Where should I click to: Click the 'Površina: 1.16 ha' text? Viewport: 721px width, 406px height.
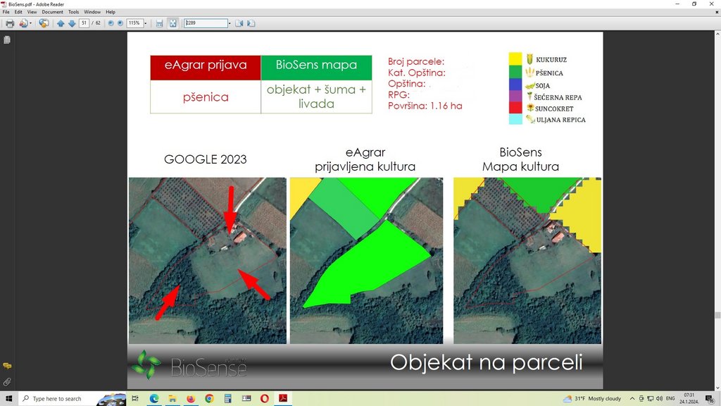[x=425, y=106]
